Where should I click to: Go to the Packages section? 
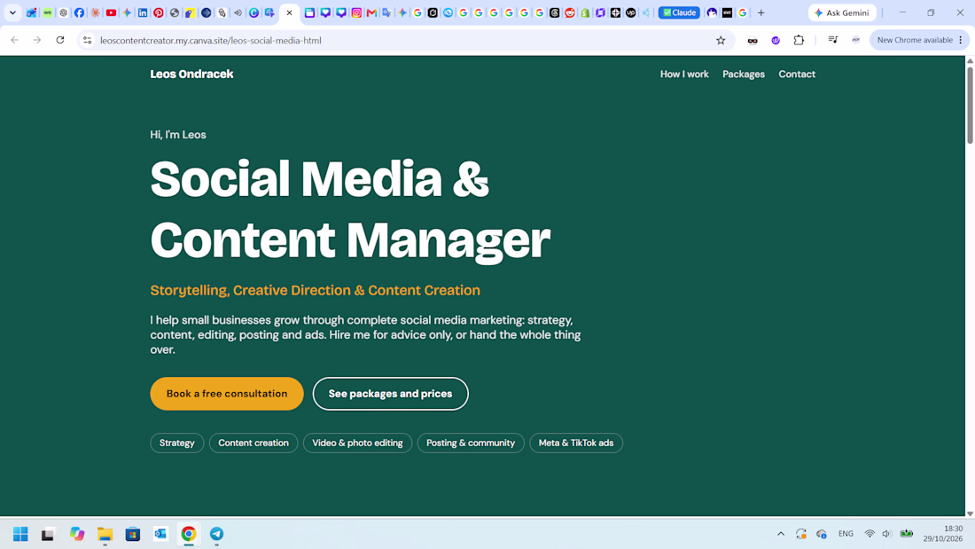point(744,75)
